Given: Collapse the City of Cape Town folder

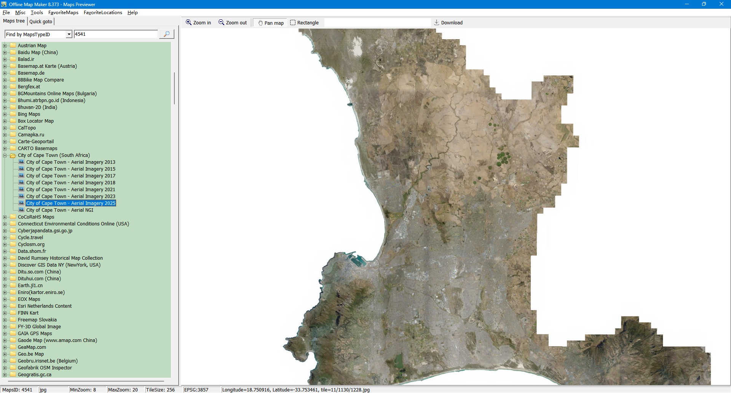Looking at the screenshot, I should (x=5, y=155).
